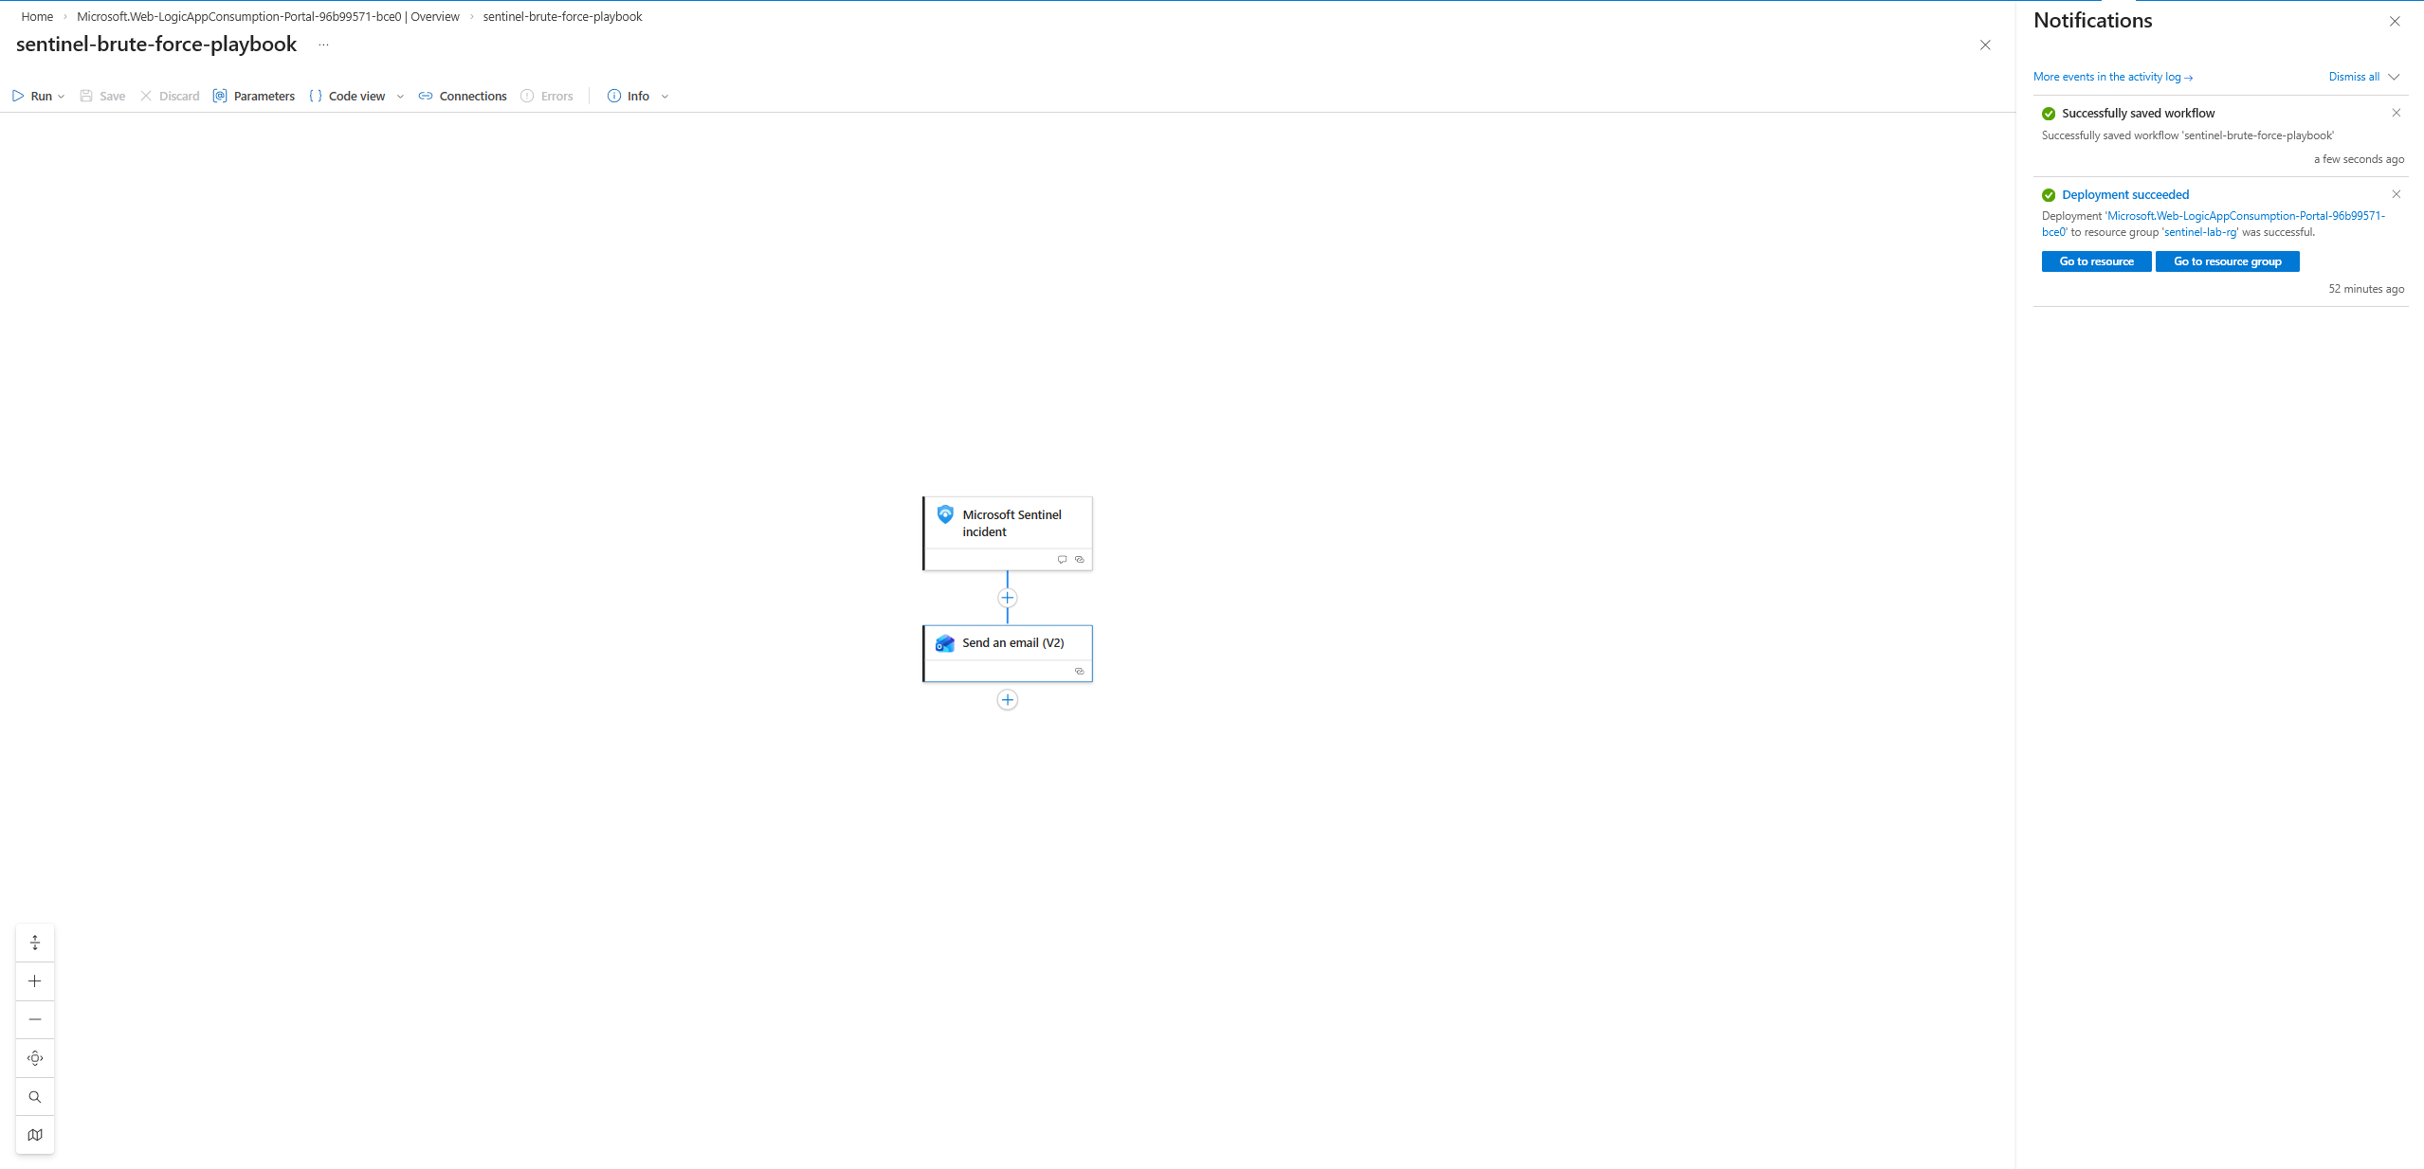Click the fit view target icon
The image size is (2424, 1169).
coord(35,1058)
